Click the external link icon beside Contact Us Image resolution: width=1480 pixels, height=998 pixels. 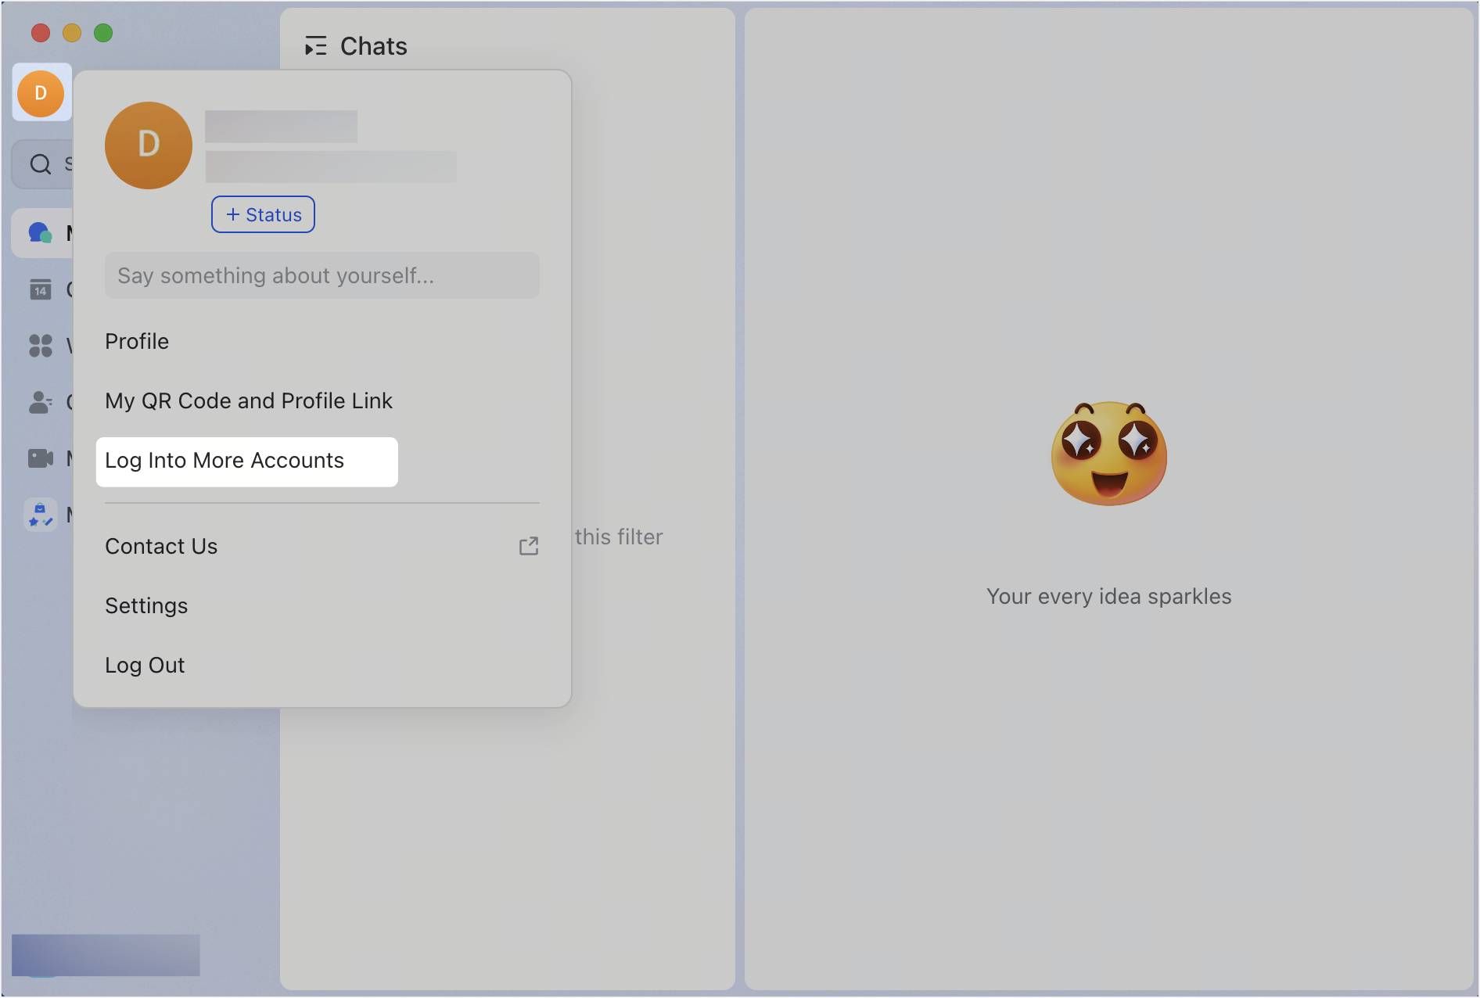pyautogui.click(x=529, y=546)
